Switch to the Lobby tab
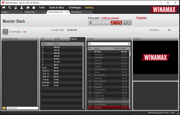 [x=12, y=12]
